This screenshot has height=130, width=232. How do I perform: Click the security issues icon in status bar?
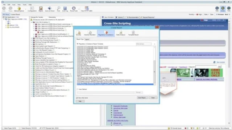click(169, 128)
